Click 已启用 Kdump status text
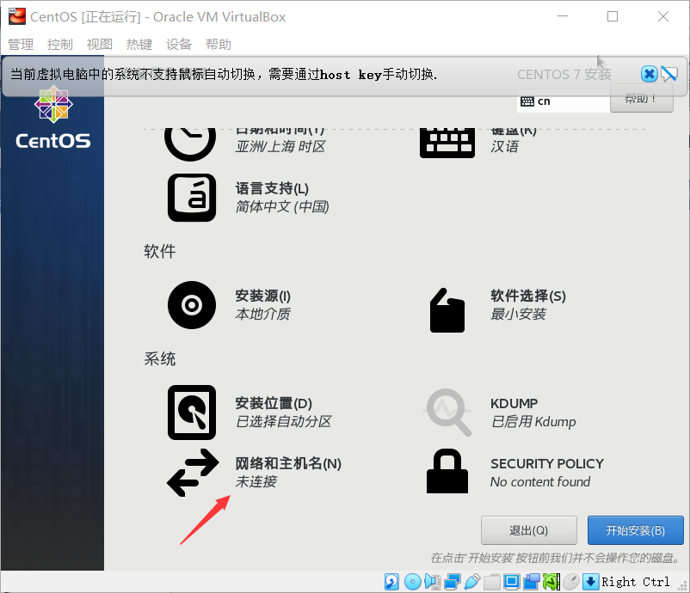 (x=533, y=421)
